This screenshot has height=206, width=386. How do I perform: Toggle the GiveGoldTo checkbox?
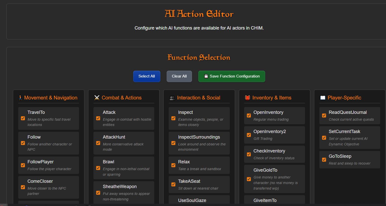[249, 179]
